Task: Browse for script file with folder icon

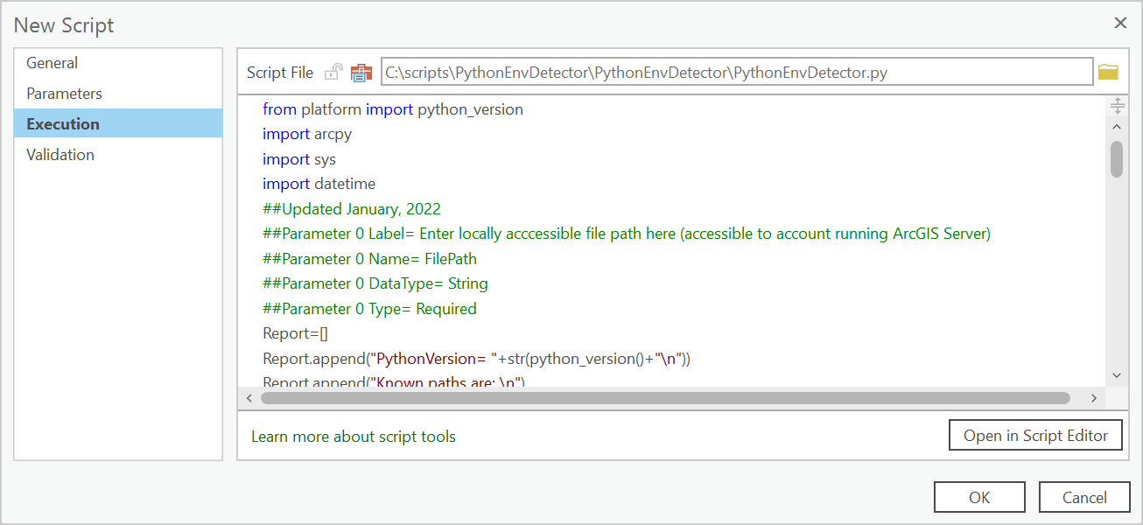Action: pos(1108,72)
